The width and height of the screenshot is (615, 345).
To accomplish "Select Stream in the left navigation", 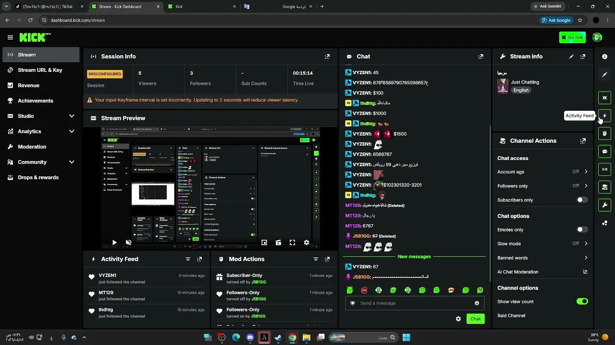I will click(x=41, y=55).
